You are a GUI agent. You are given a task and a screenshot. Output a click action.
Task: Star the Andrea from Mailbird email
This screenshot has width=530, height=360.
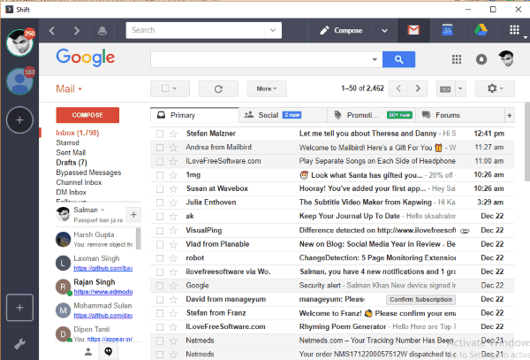point(173,148)
